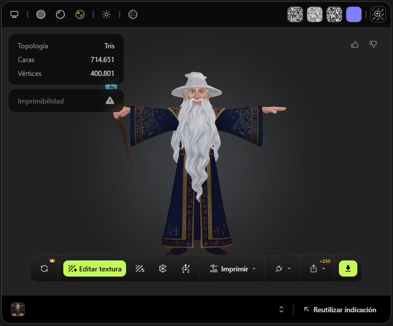The height and width of the screenshot is (326, 393).
Task: Click the wizard prompt thumbnail
Action: [18, 309]
